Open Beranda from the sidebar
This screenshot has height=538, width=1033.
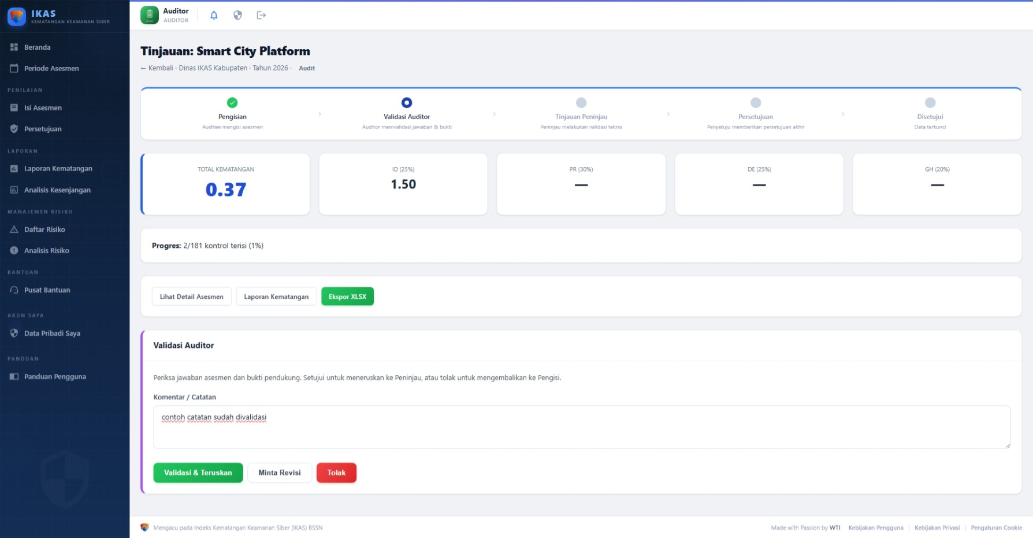[37, 47]
